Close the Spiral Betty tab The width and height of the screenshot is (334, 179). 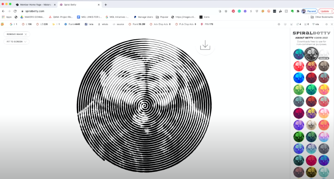(99, 5)
